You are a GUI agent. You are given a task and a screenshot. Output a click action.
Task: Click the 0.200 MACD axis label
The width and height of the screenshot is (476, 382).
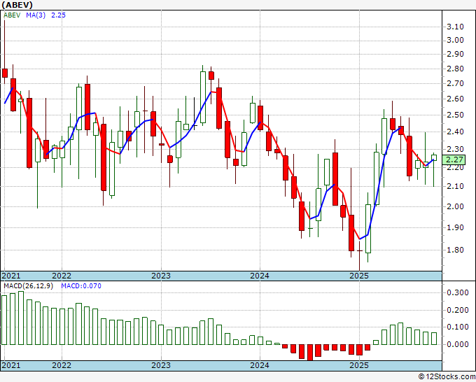(x=458, y=310)
